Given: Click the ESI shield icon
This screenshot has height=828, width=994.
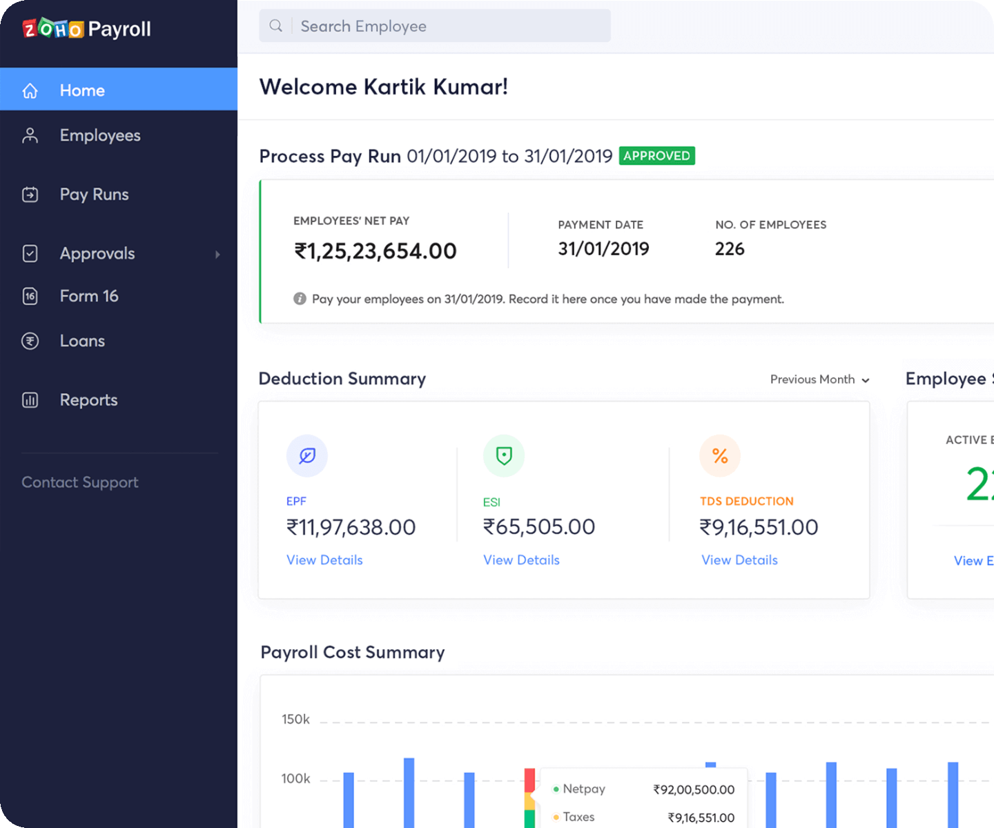Looking at the screenshot, I should [504, 455].
